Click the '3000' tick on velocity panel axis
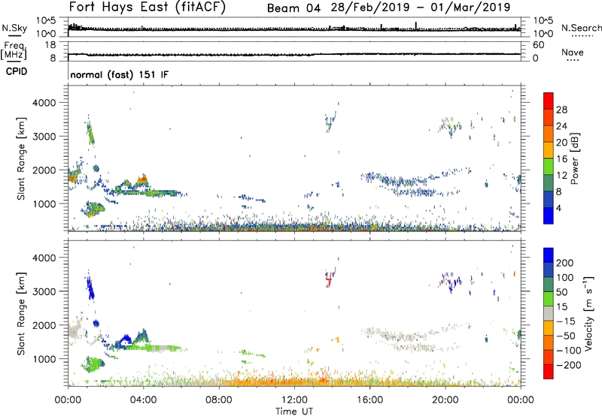Image resolution: width=602 pixels, height=416 pixels. pyautogui.click(x=44, y=291)
